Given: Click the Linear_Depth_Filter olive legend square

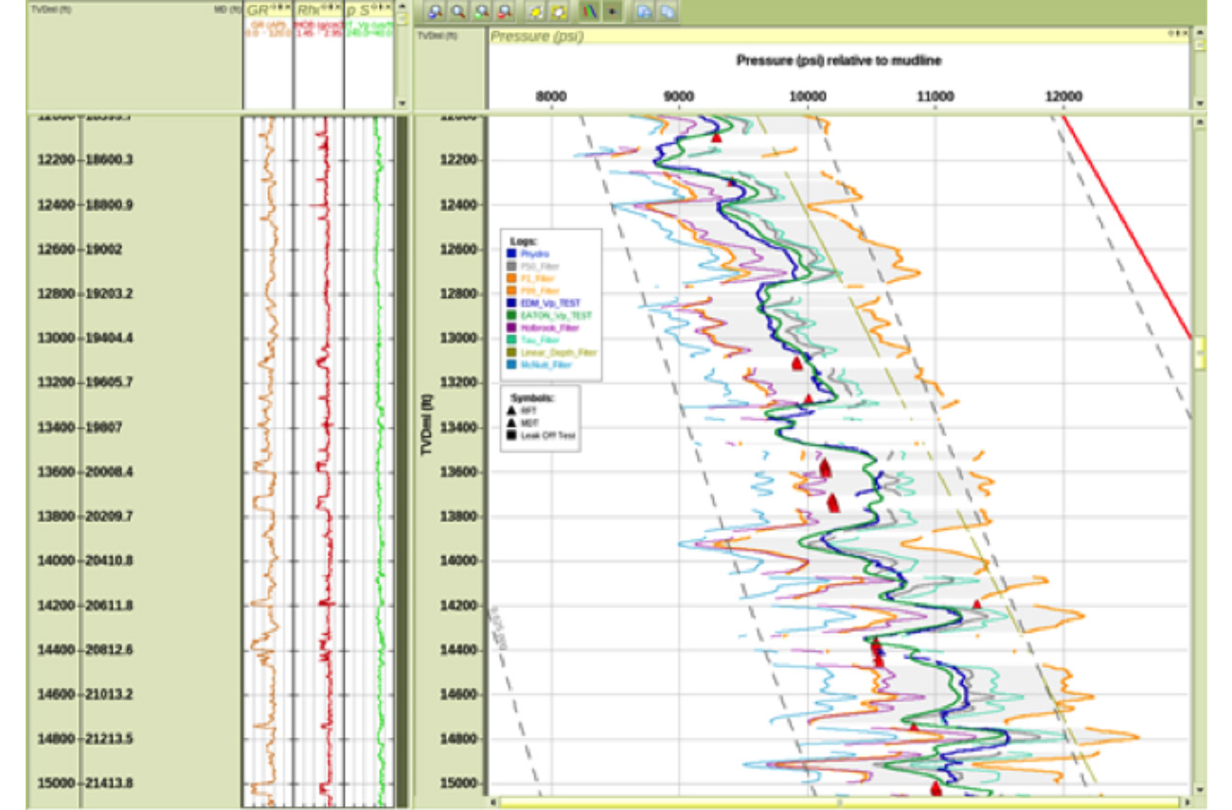Looking at the screenshot, I should (511, 351).
